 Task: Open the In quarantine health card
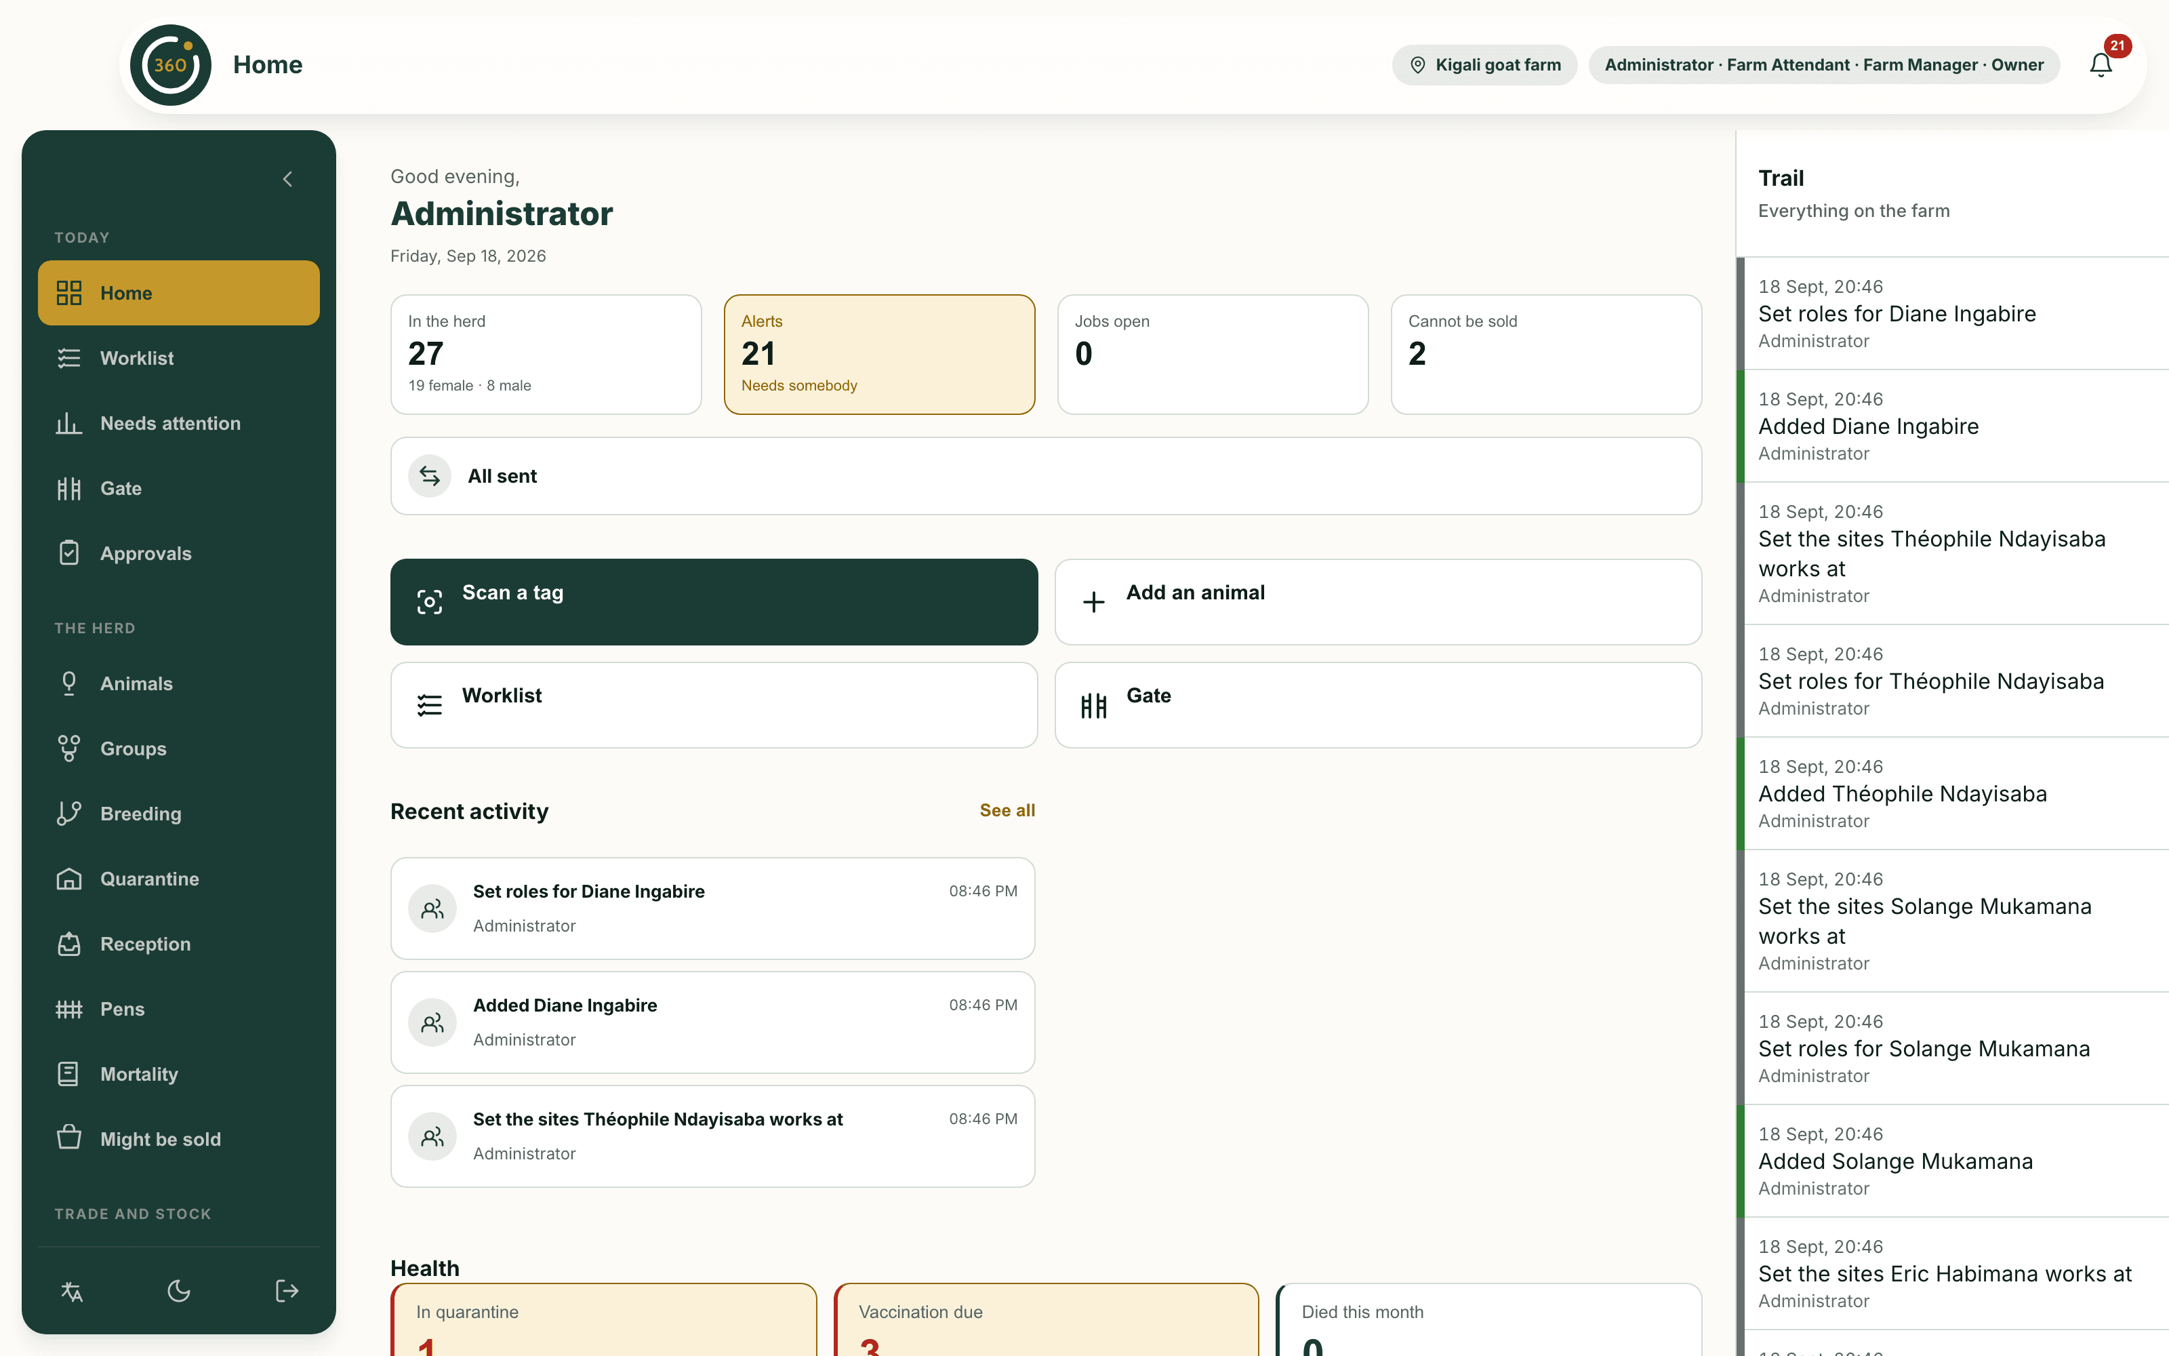pos(603,1319)
